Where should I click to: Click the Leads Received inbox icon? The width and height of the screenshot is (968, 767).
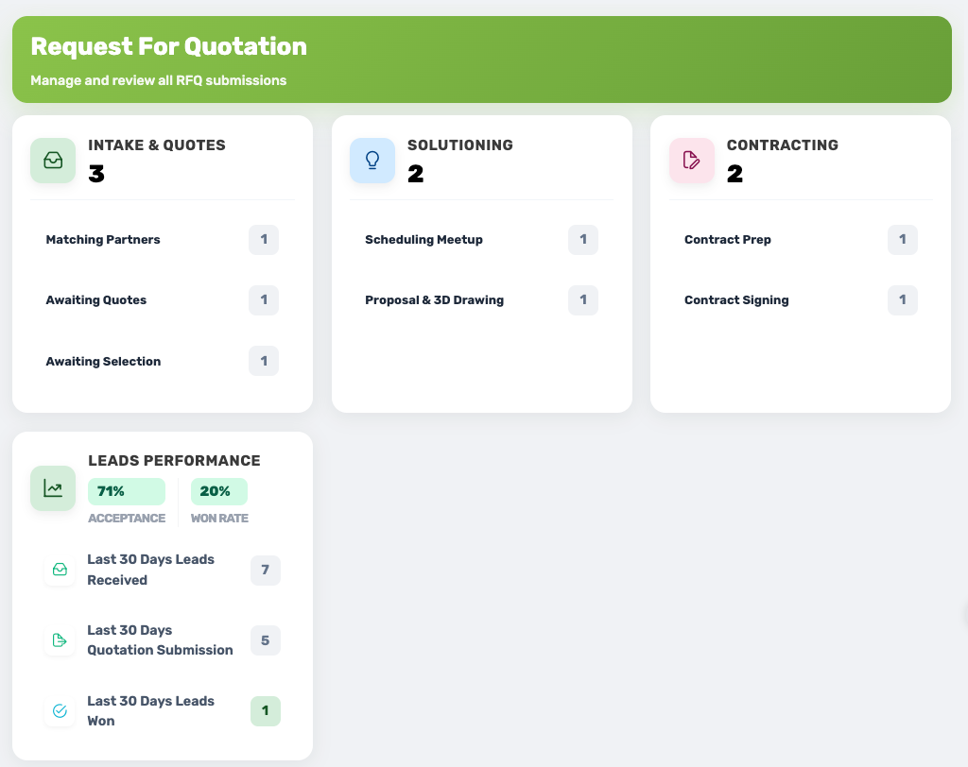(60, 571)
